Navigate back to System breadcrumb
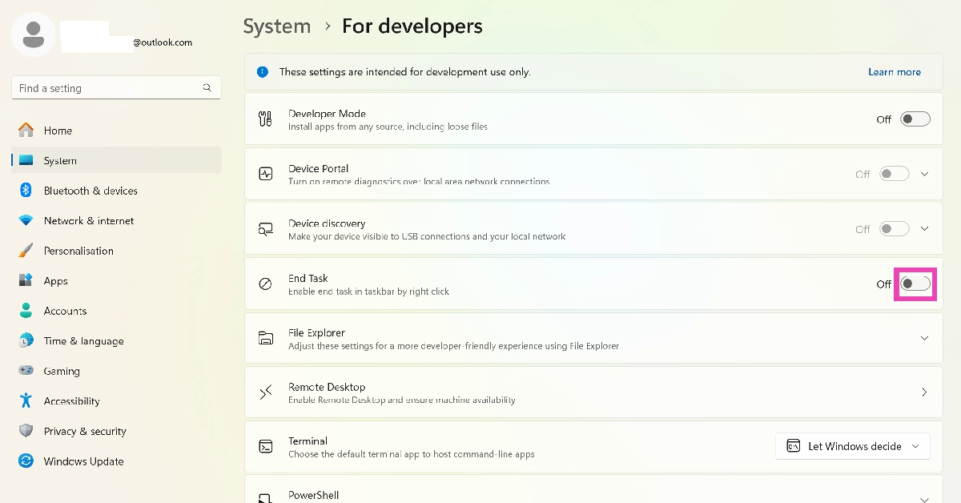Image resolution: width=961 pixels, height=503 pixels. 276,26
